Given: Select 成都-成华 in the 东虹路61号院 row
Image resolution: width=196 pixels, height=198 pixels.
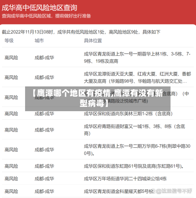Looking at the screenshot, I should [44, 166].
